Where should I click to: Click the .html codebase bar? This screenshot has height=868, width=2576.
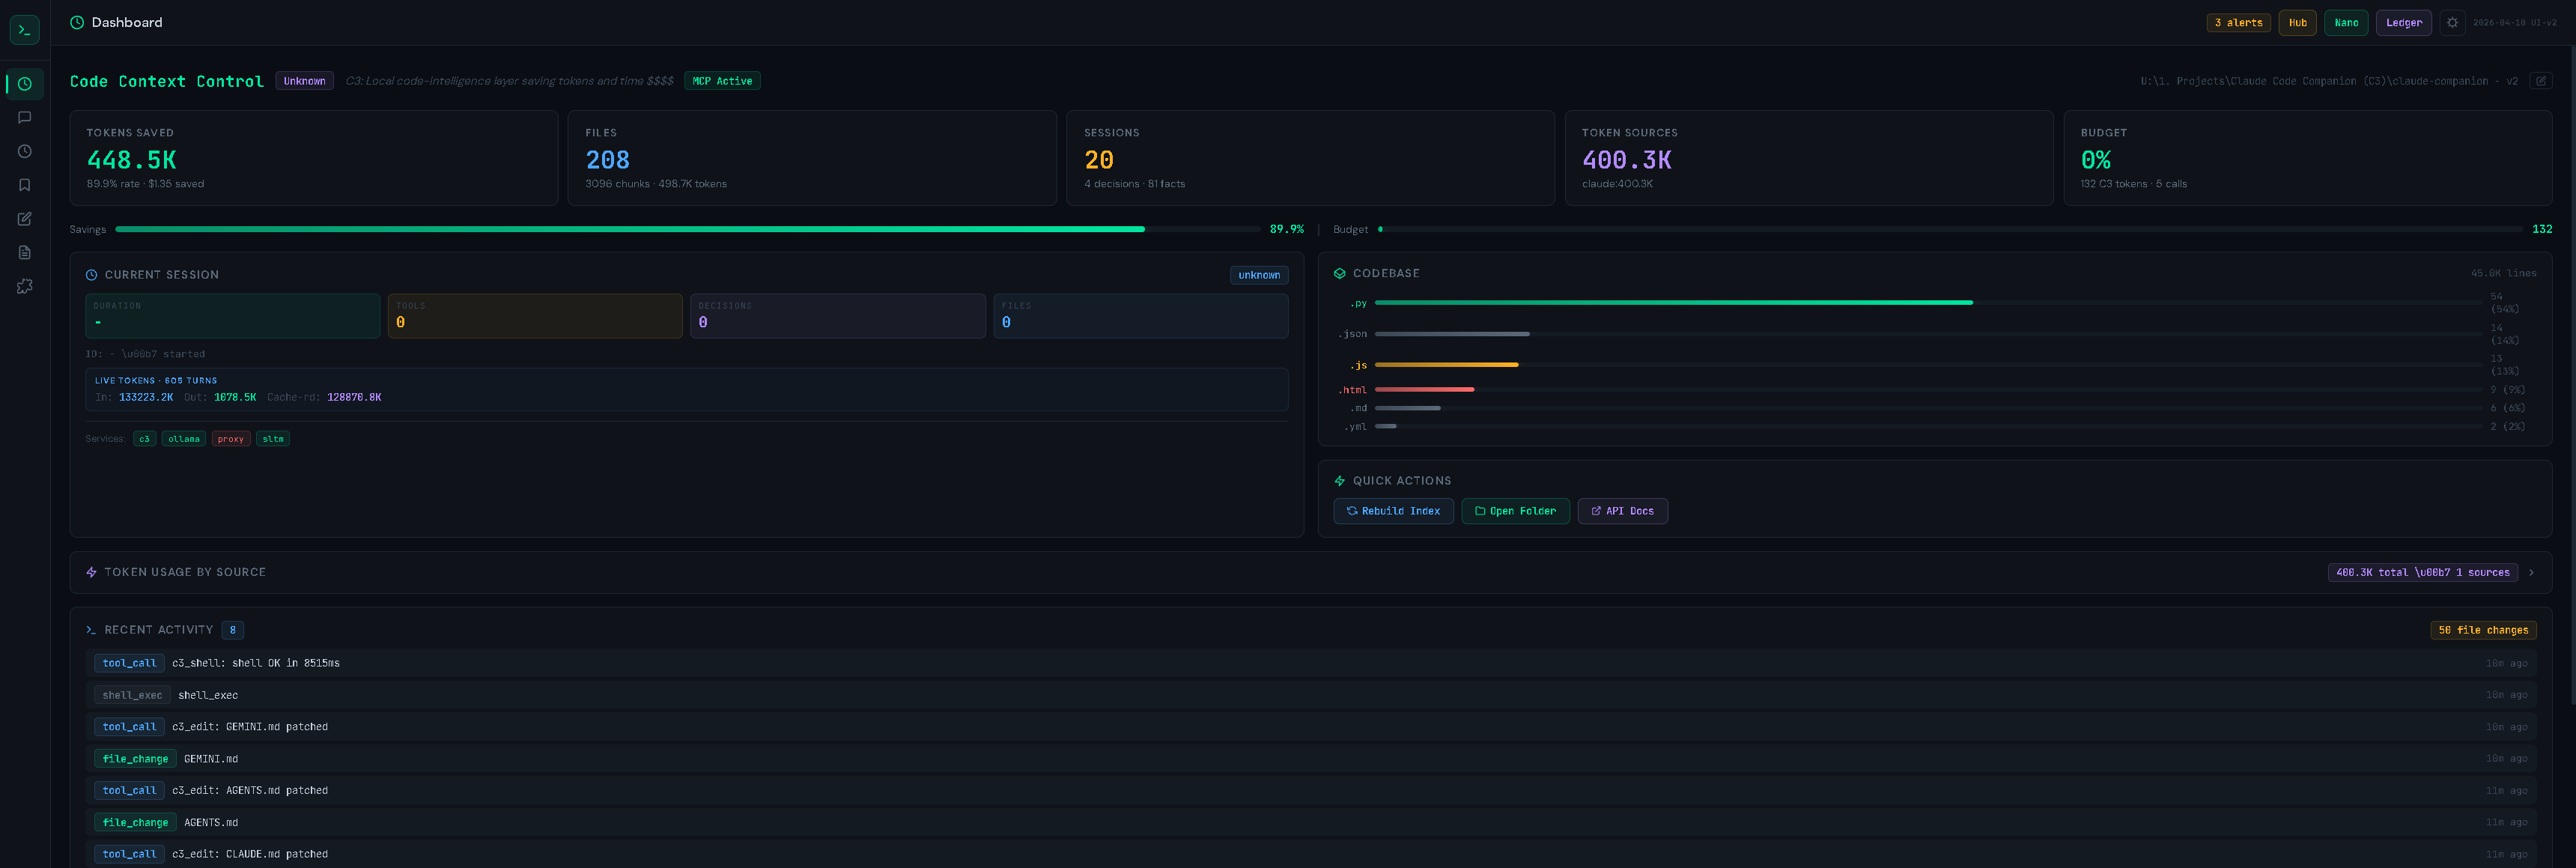[x=1928, y=389]
